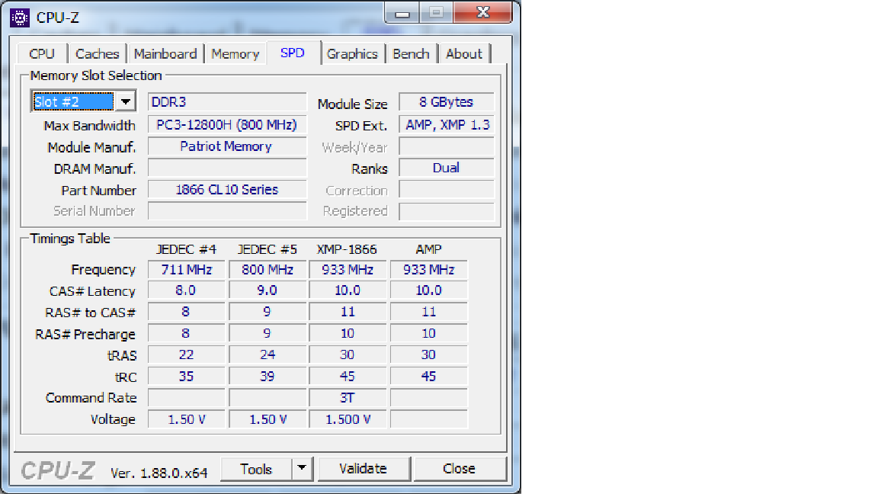
Task: Click the 'Module Size' label
Action: tap(352, 104)
